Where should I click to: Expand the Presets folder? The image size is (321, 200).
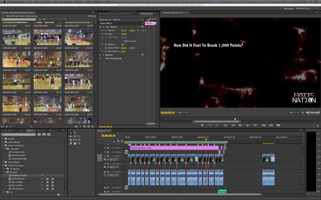tap(3, 139)
